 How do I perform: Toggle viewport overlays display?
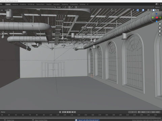click(x=143, y=10)
